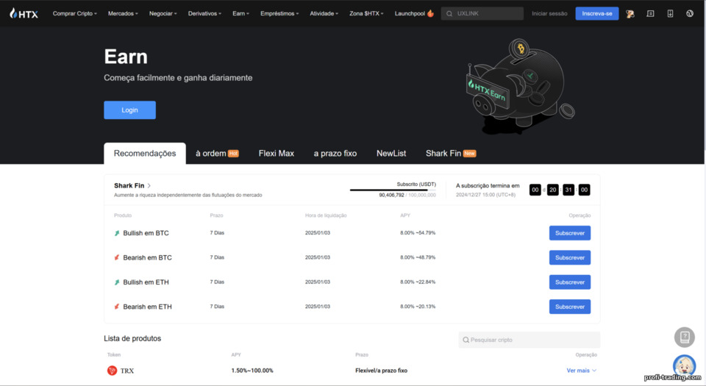Click the 8.00% ~20.13% APY value

(x=418, y=307)
